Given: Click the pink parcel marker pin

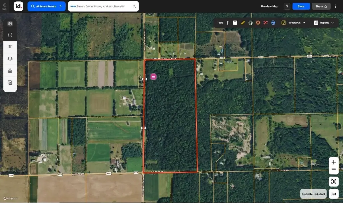Looking at the screenshot, I should 153,77.
